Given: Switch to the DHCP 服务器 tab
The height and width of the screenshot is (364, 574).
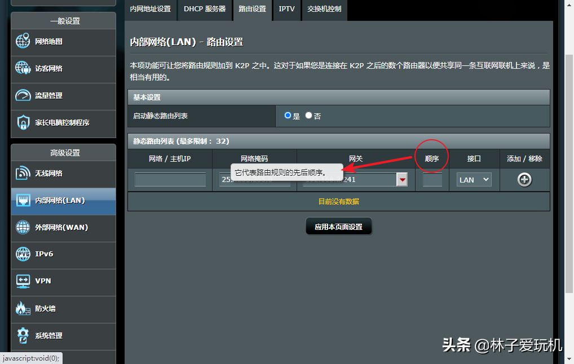Looking at the screenshot, I should tap(205, 9).
